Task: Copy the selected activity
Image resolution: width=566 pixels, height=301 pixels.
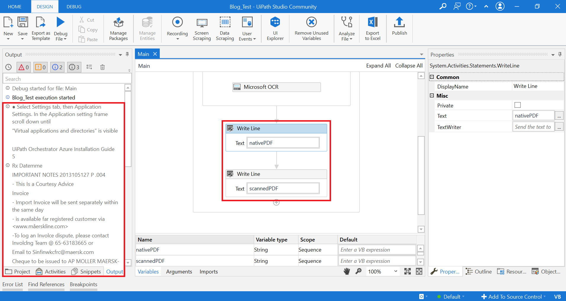Action: pyautogui.click(x=88, y=30)
